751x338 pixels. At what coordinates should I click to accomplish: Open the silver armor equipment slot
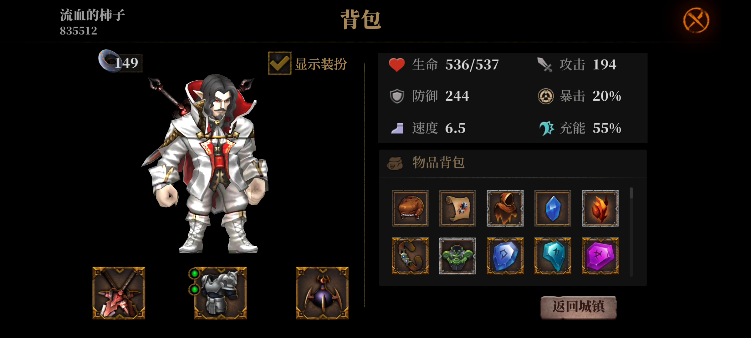tap(220, 293)
